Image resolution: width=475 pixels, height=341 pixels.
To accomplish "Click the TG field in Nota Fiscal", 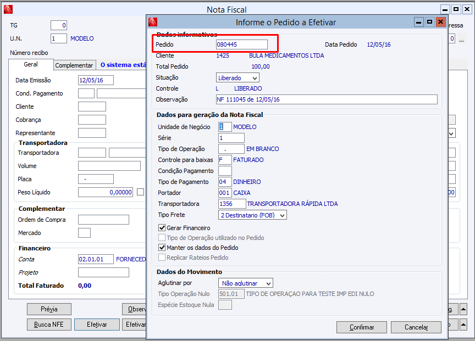I will pos(59,25).
